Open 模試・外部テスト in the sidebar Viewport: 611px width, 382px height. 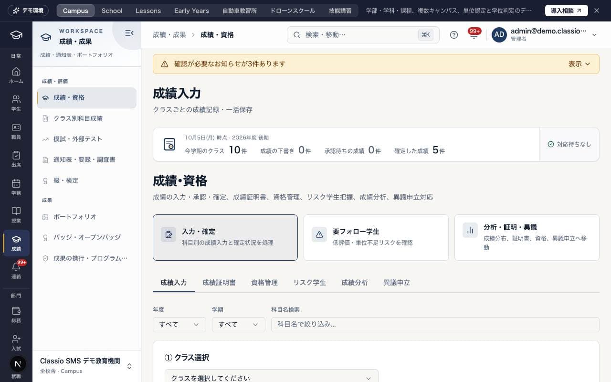pyautogui.click(x=86, y=139)
